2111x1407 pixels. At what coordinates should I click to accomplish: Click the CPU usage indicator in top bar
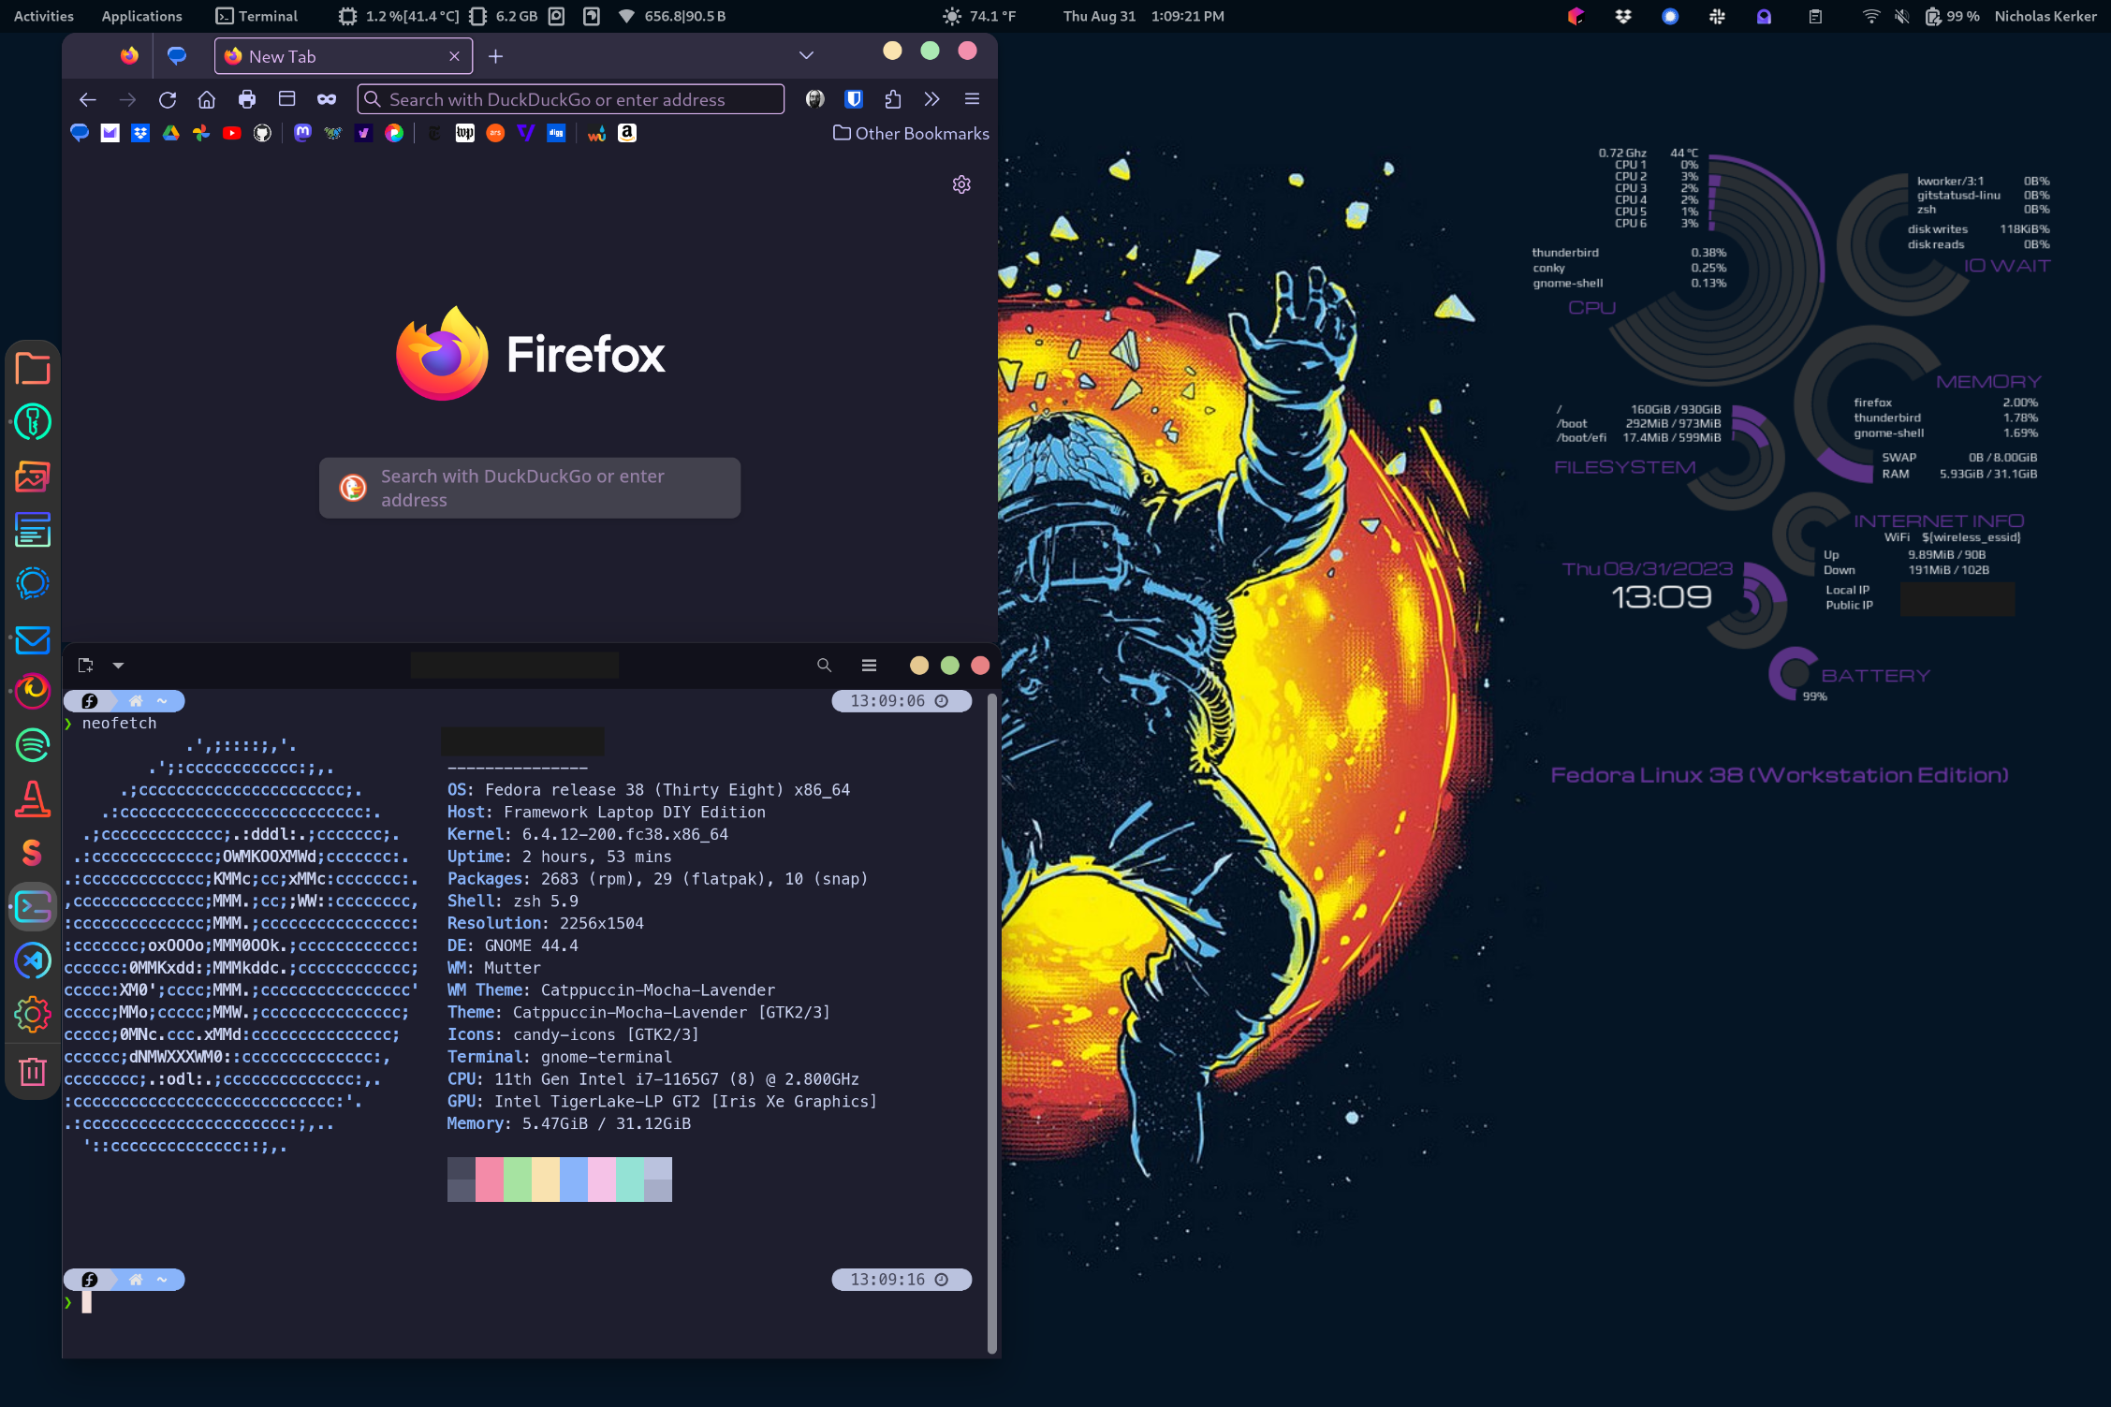pyautogui.click(x=399, y=16)
